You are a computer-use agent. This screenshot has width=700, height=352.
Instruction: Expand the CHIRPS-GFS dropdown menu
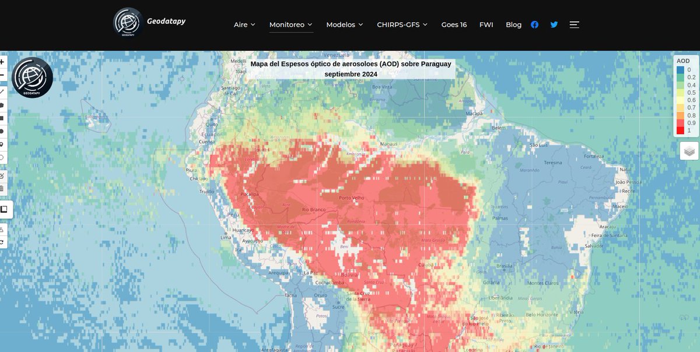click(402, 24)
